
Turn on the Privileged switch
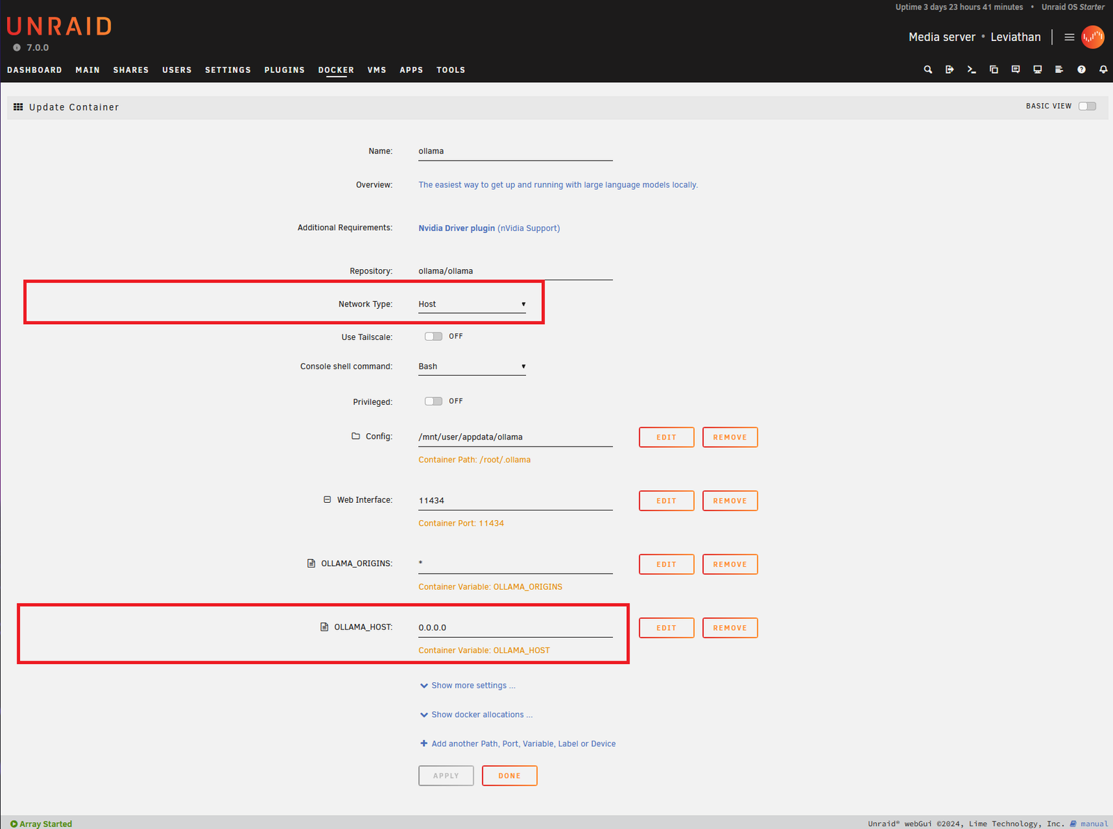tap(433, 401)
